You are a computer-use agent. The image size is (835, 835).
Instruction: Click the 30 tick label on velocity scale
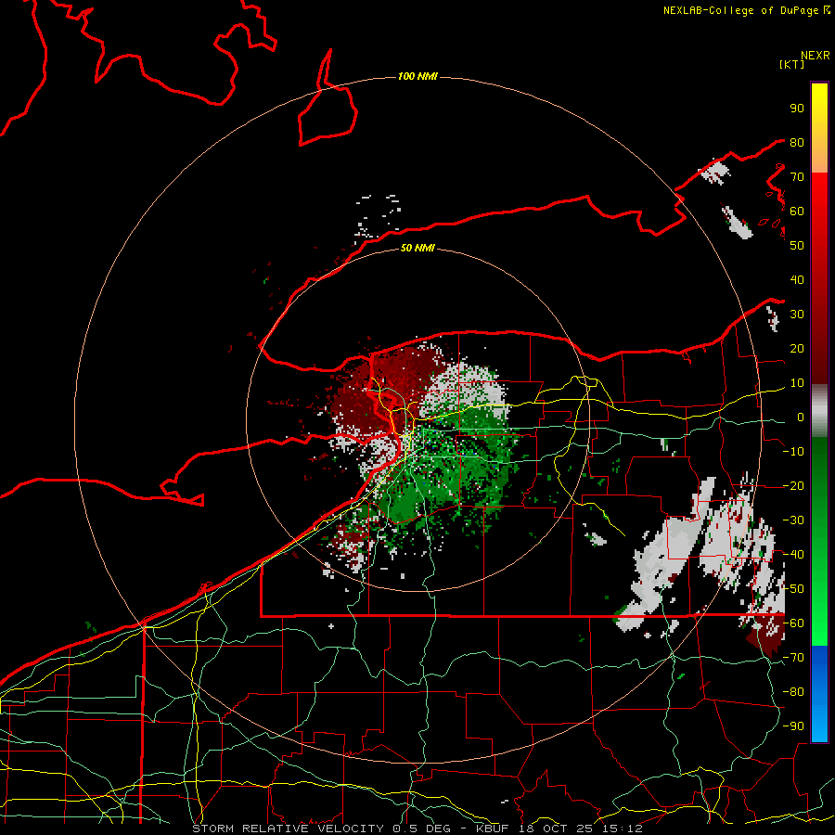click(x=797, y=315)
